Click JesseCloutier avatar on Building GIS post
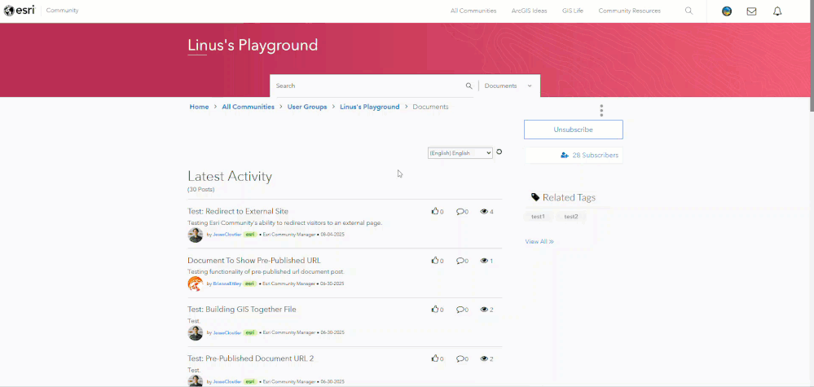This screenshot has width=814, height=387. (196, 333)
